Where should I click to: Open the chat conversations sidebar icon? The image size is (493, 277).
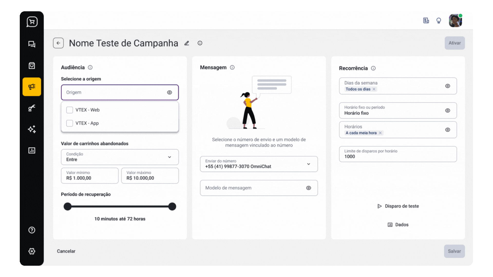pyautogui.click(x=32, y=44)
